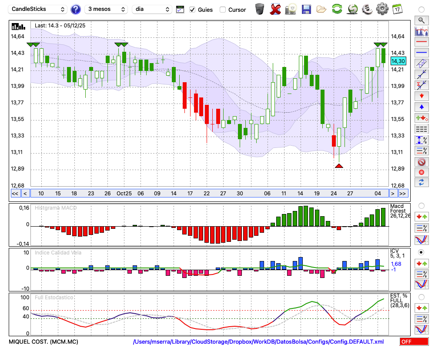This screenshot has width=435, height=348.
Task: Click the date scrollbar track
Action: (x=210, y=194)
